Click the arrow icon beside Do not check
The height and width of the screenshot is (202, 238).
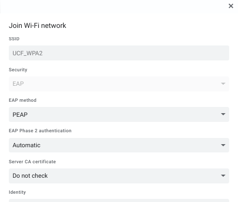pos(223,176)
